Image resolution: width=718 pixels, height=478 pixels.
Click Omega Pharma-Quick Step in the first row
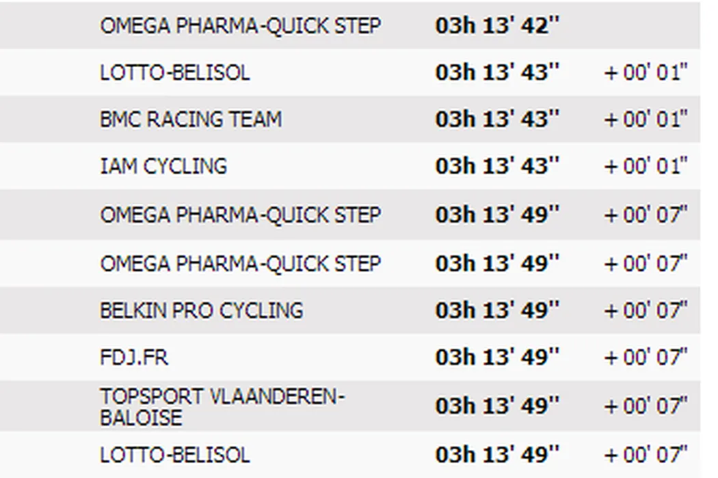point(240,25)
